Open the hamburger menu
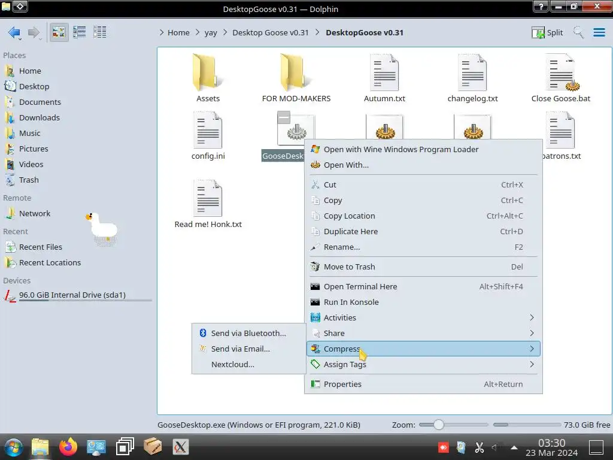 coord(599,32)
